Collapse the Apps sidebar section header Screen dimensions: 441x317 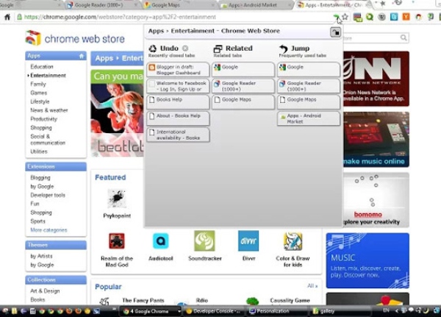pos(81,55)
